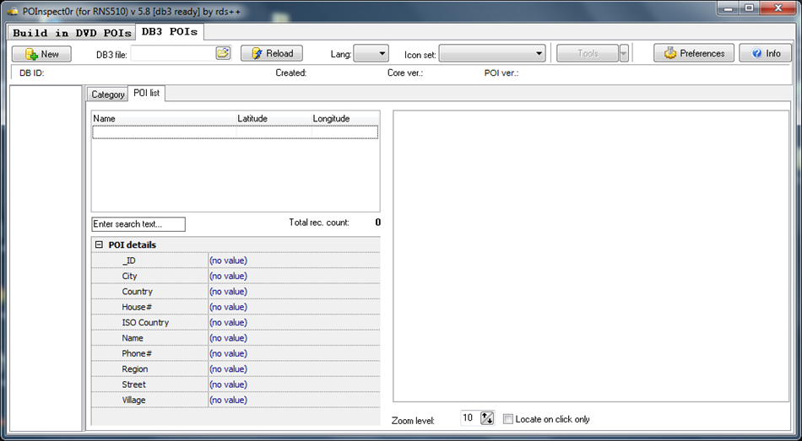
Task: Click the Tools button
Action: 587,54
